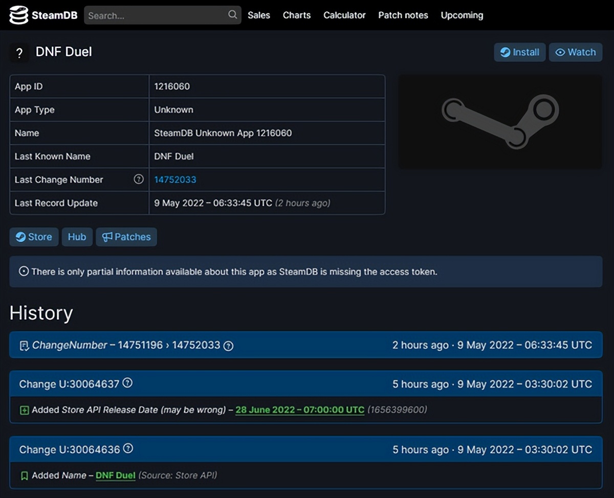Click the 28 June 2022 release date link
The height and width of the screenshot is (498, 614).
coord(299,410)
